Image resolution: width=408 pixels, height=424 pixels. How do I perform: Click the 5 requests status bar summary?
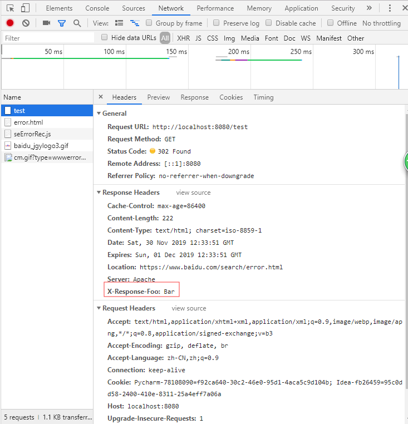(19, 417)
